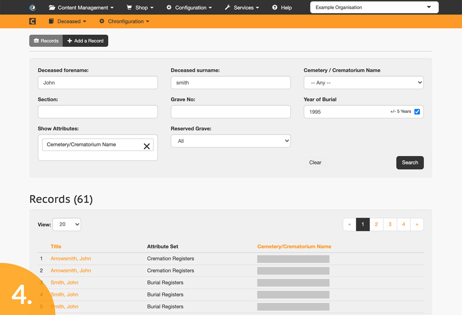Screen dimensions: 462x315
Task: Click the question mark Help icon
Action: click(275, 8)
